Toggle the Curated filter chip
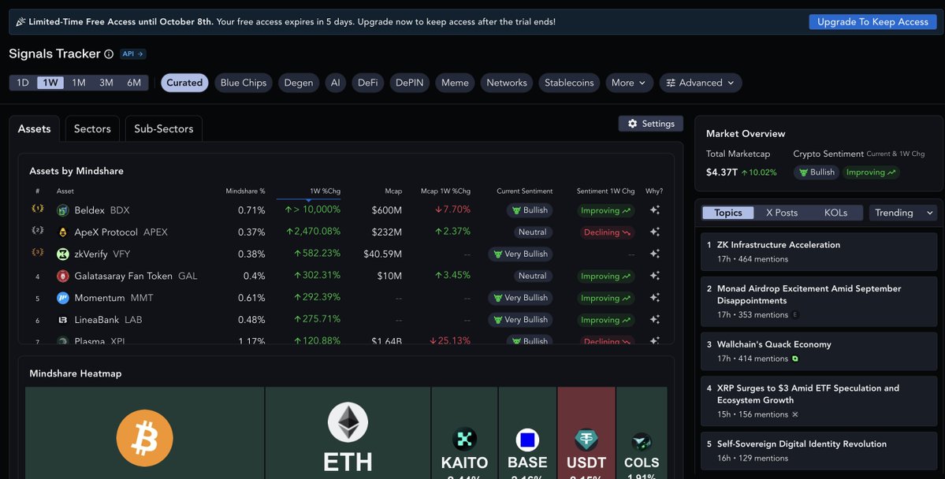 [184, 83]
